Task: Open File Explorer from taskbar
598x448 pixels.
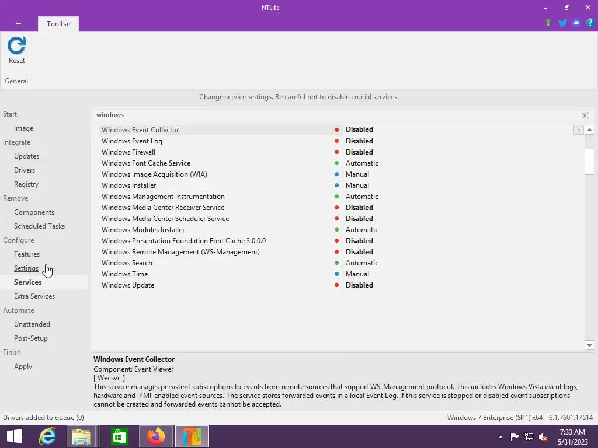Action: click(81, 436)
